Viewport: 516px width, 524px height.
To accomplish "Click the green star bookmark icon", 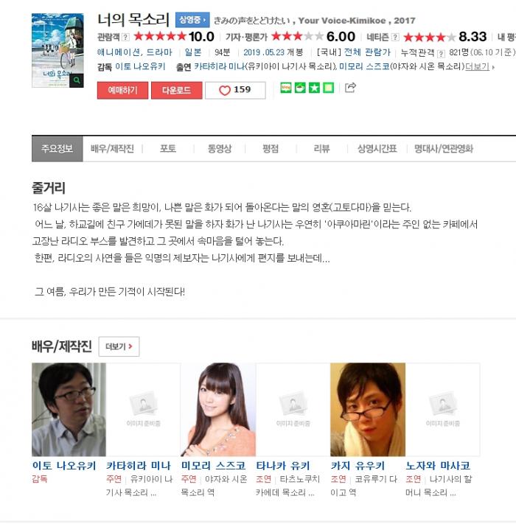I will [314, 88].
